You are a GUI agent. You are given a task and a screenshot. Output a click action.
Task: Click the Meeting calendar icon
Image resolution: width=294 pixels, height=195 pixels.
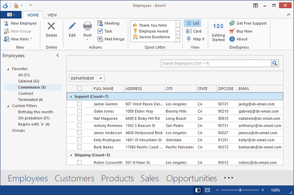point(100,23)
